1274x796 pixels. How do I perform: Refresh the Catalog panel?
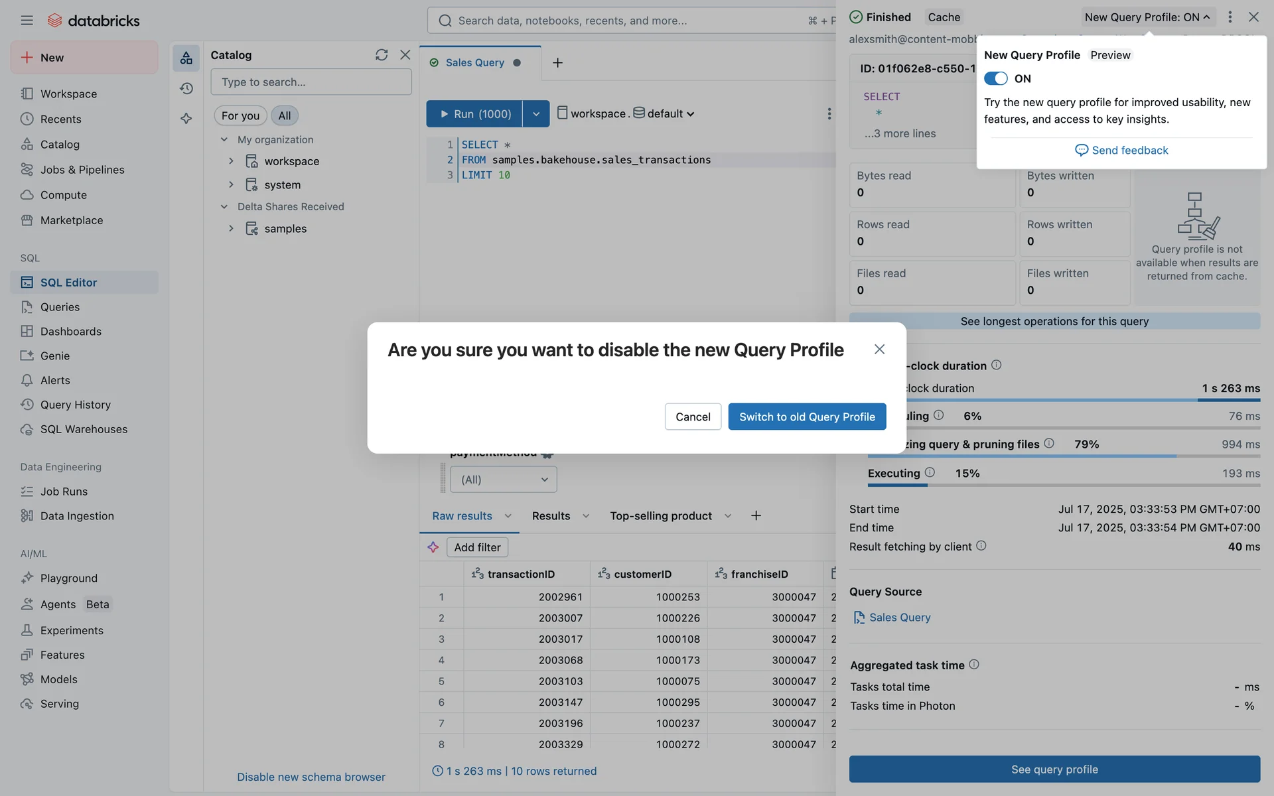(381, 55)
